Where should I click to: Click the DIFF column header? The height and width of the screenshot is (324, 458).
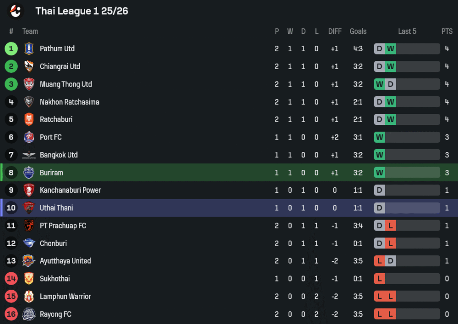pos(335,32)
